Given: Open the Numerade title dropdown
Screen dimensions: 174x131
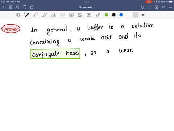Looking at the screenshot, I should [x=87, y=7].
